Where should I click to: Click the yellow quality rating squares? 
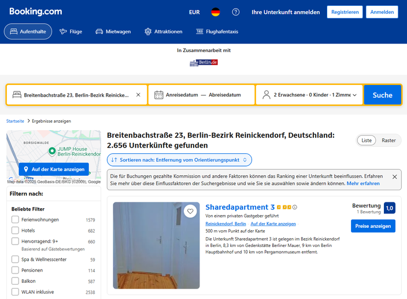coord(284,207)
